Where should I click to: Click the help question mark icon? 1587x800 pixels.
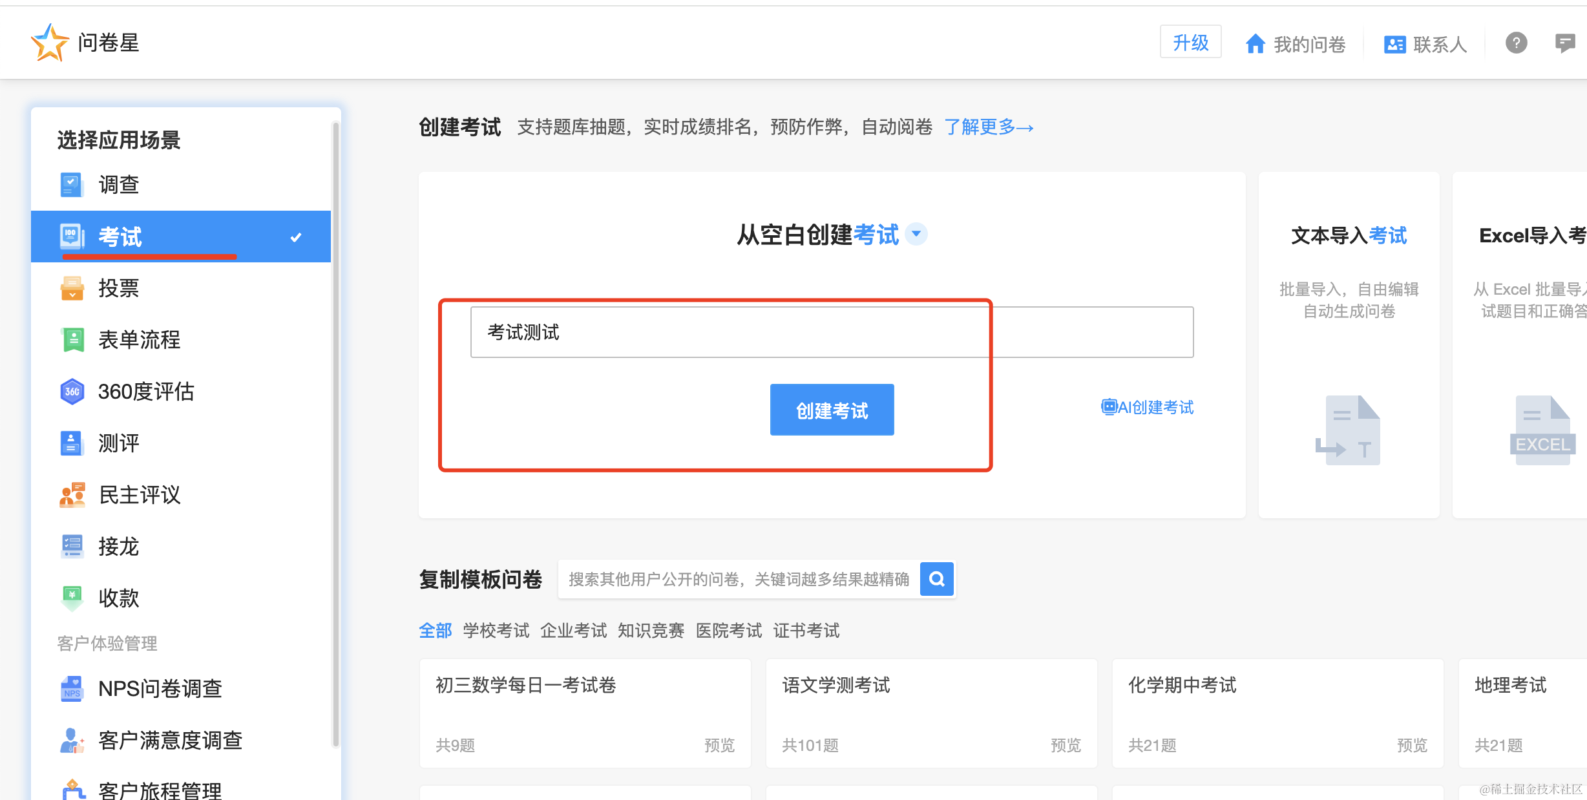[x=1516, y=43]
